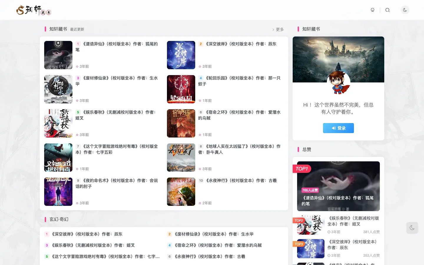Image resolution: width=424 pixels, height=265 pixels.
Task: Open cover of 《道诡异仙》 in 最近更新
Action: [x=58, y=55]
